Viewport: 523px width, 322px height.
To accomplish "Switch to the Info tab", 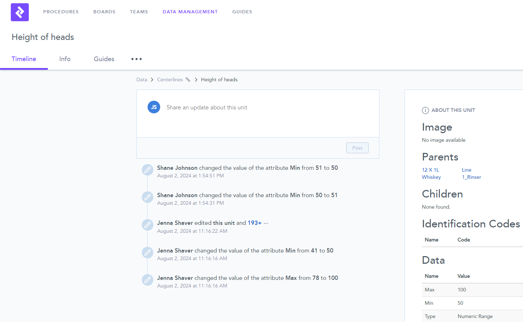I will (65, 59).
